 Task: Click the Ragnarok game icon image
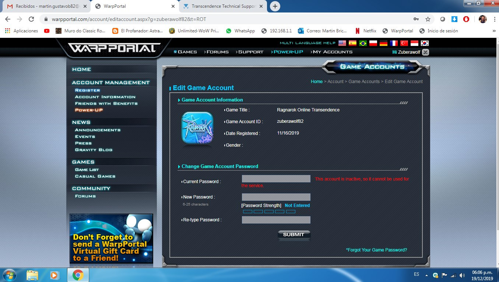pyautogui.click(x=197, y=128)
